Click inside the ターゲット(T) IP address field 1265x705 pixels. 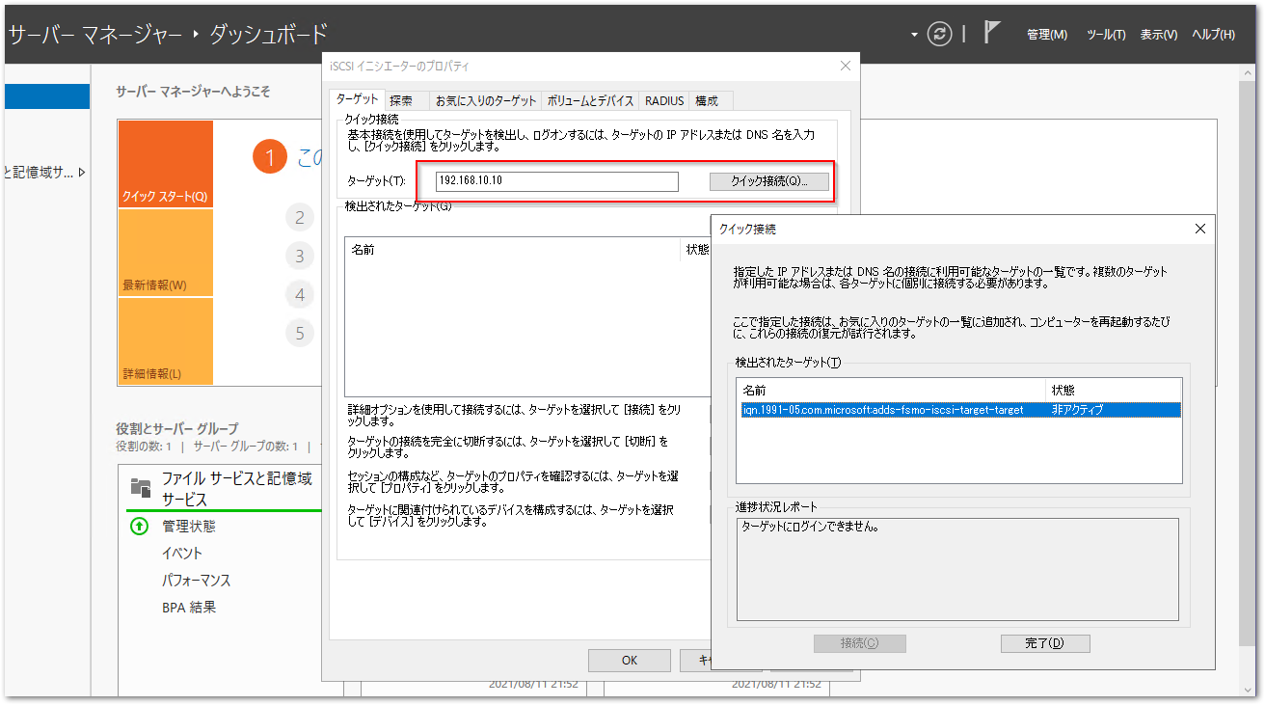pyautogui.click(x=557, y=180)
